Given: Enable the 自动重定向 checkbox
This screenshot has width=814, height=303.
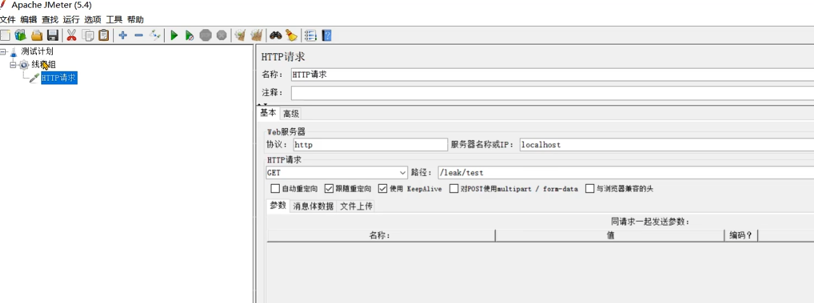Looking at the screenshot, I should pyautogui.click(x=275, y=189).
